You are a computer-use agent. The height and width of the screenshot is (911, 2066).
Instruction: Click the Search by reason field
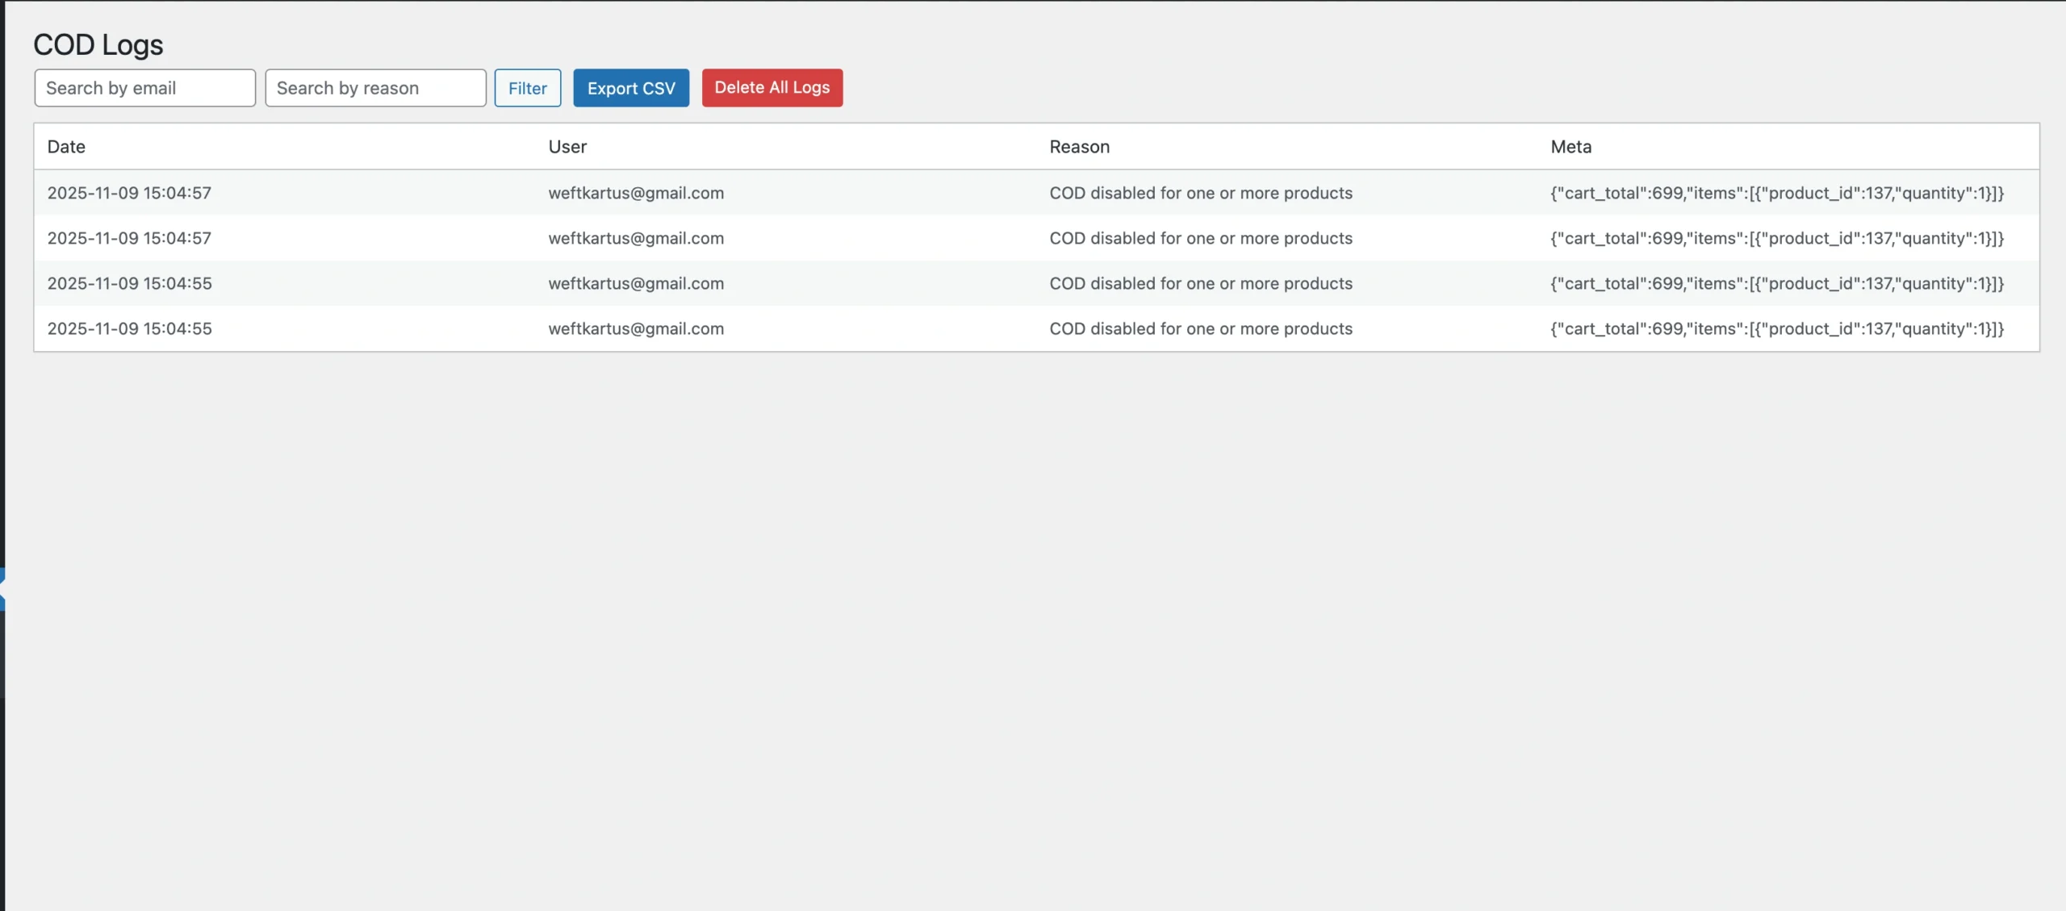pyautogui.click(x=375, y=88)
